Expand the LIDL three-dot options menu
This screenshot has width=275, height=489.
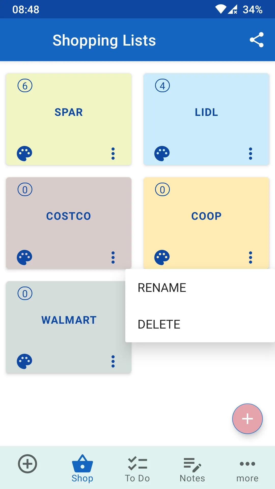(x=251, y=154)
